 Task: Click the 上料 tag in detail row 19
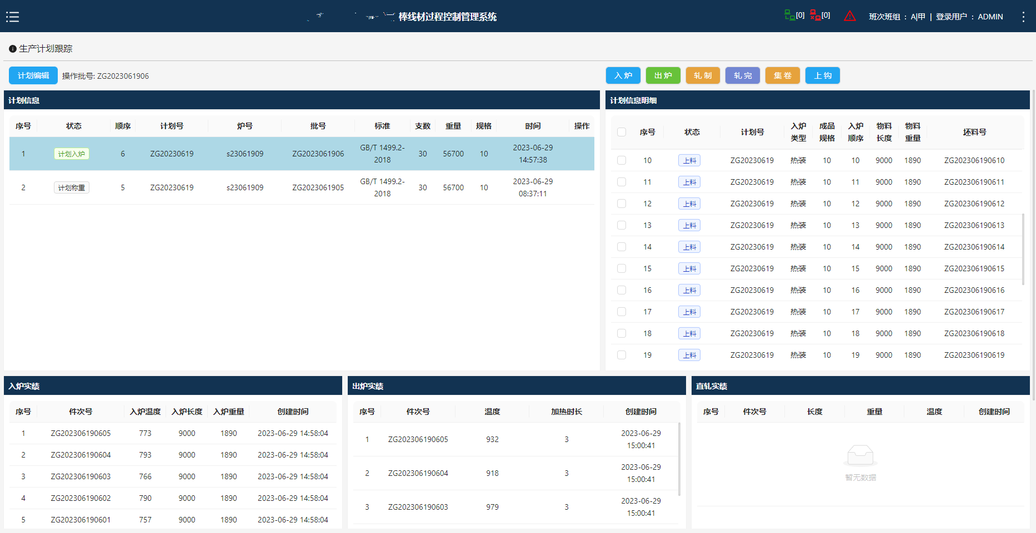tap(689, 355)
